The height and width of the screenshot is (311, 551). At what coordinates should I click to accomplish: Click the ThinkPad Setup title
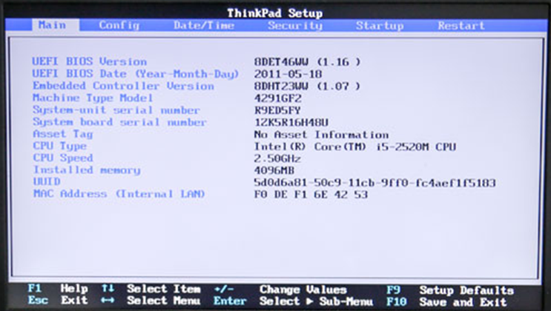[x=275, y=13]
